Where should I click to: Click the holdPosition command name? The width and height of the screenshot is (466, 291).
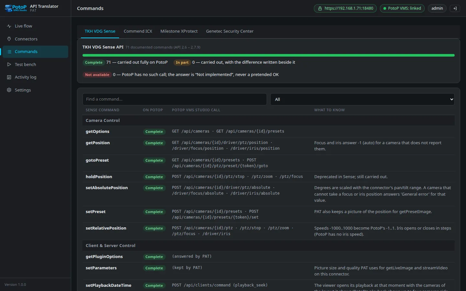pyautogui.click(x=99, y=177)
